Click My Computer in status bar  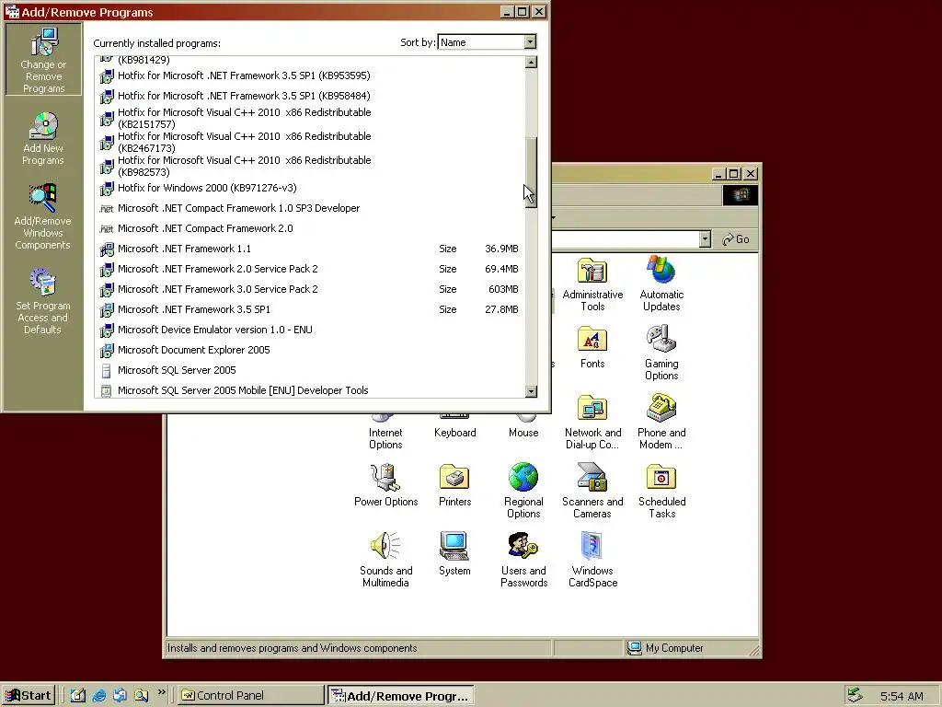(666, 648)
